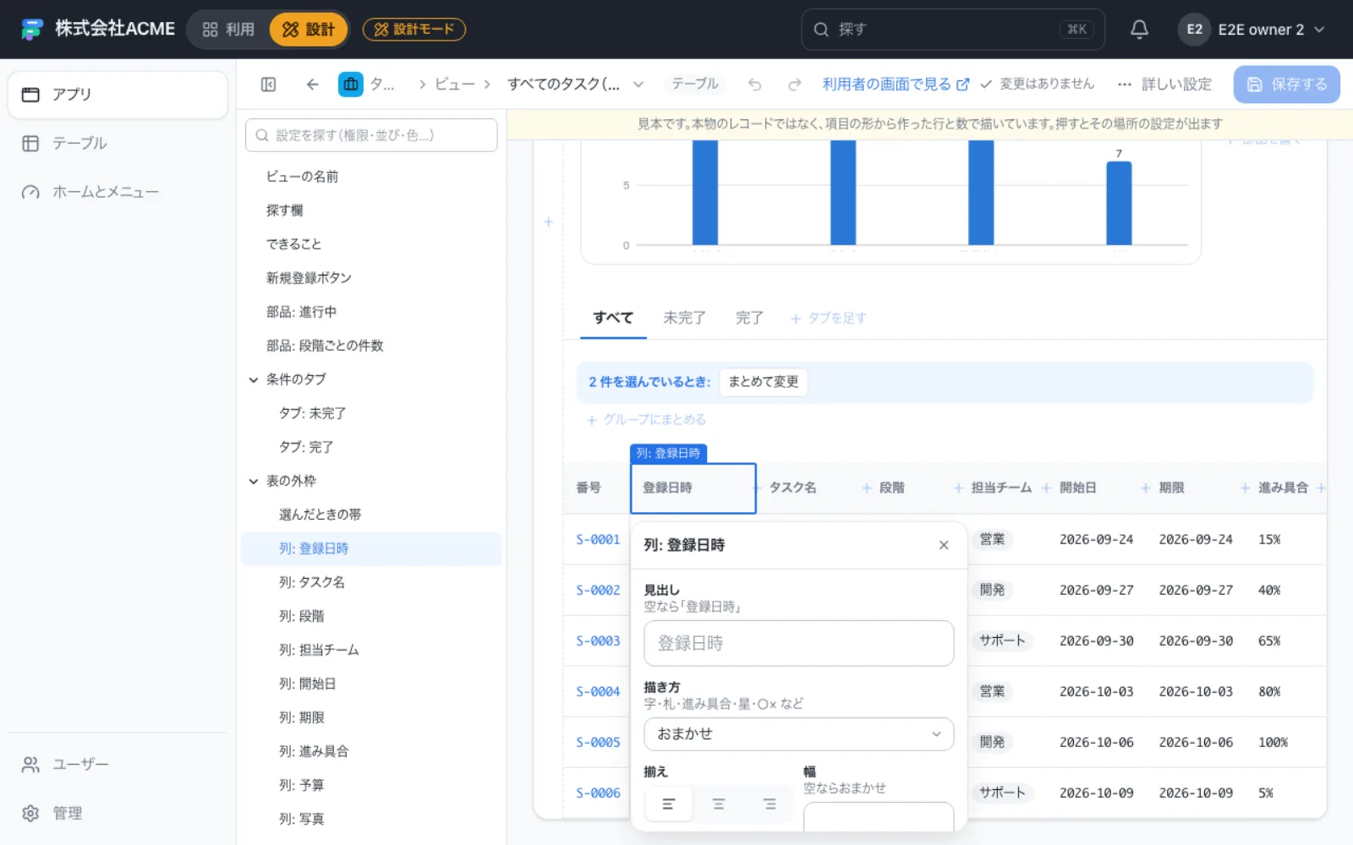This screenshot has width=1353, height=845.
Task: Click plus icon before 開始日 column
Action: pos(1047,488)
